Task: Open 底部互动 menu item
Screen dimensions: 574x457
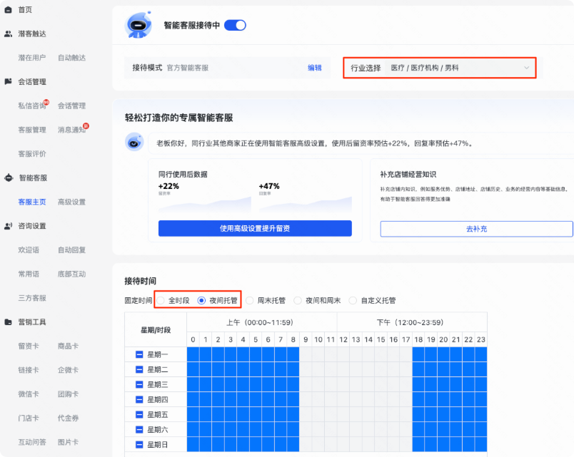Action: [x=71, y=274]
